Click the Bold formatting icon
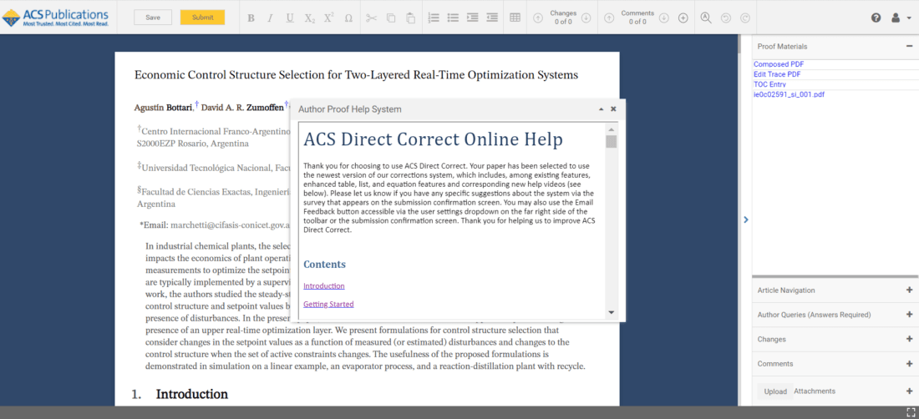 [x=251, y=18]
